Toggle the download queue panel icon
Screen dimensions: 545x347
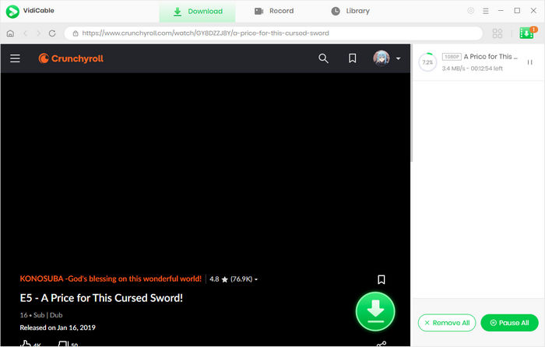[x=526, y=33]
